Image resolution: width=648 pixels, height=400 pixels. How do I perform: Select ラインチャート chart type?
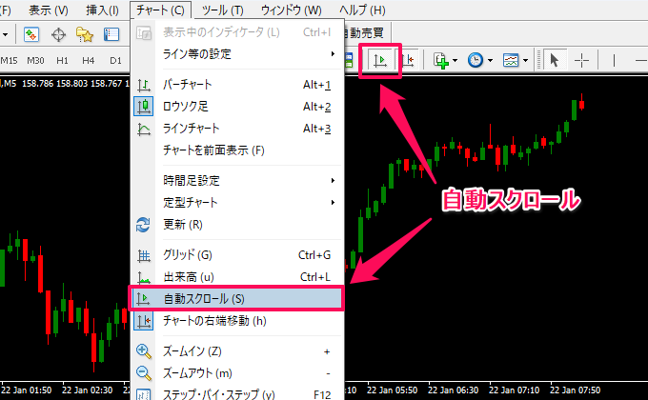click(x=237, y=129)
